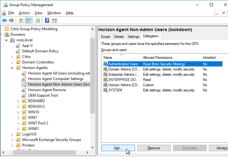
Task: Click the SYSTEM group icon in list
Action: 105,90
